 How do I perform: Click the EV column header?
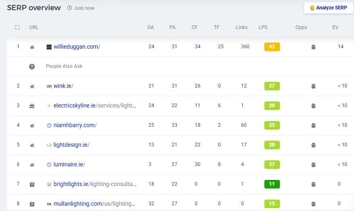335,27
